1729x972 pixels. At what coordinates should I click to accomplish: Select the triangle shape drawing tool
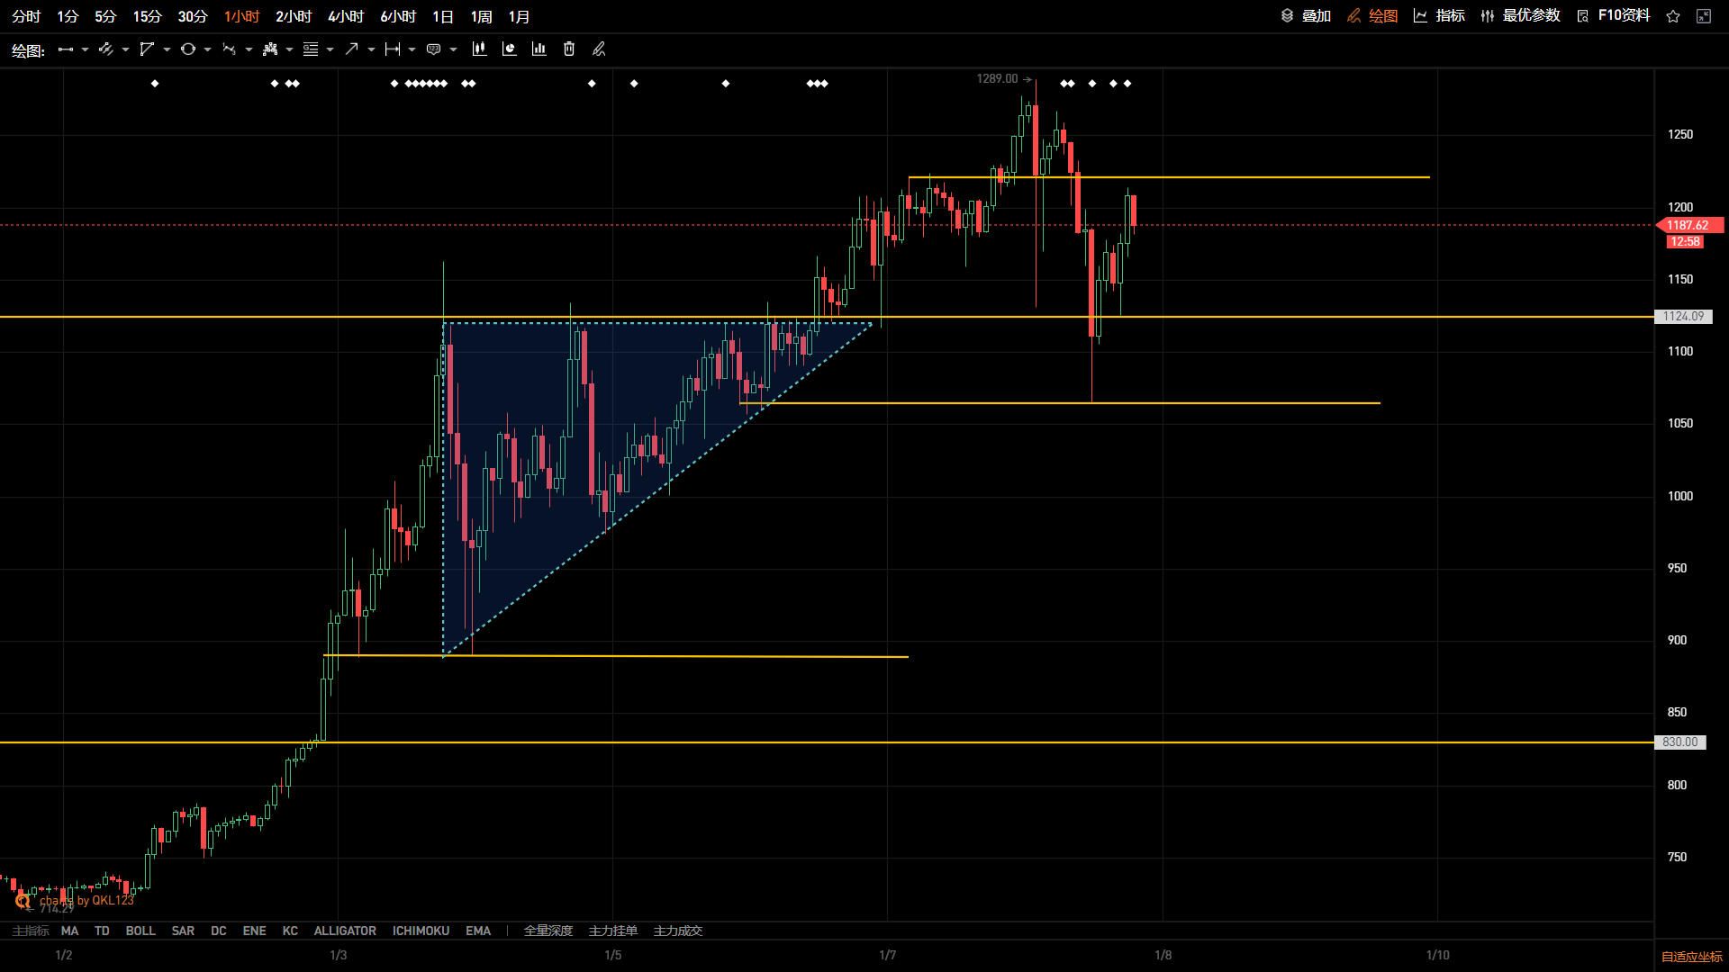point(147,49)
